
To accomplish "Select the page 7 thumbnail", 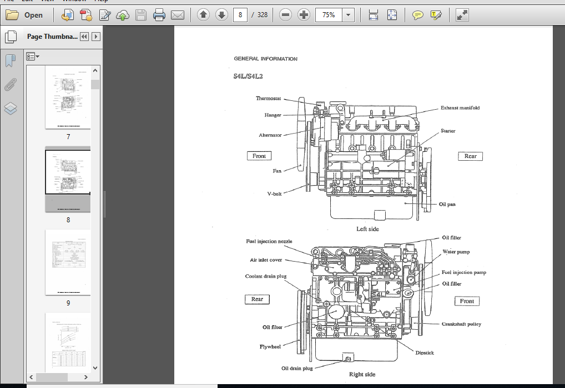I will [x=68, y=97].
